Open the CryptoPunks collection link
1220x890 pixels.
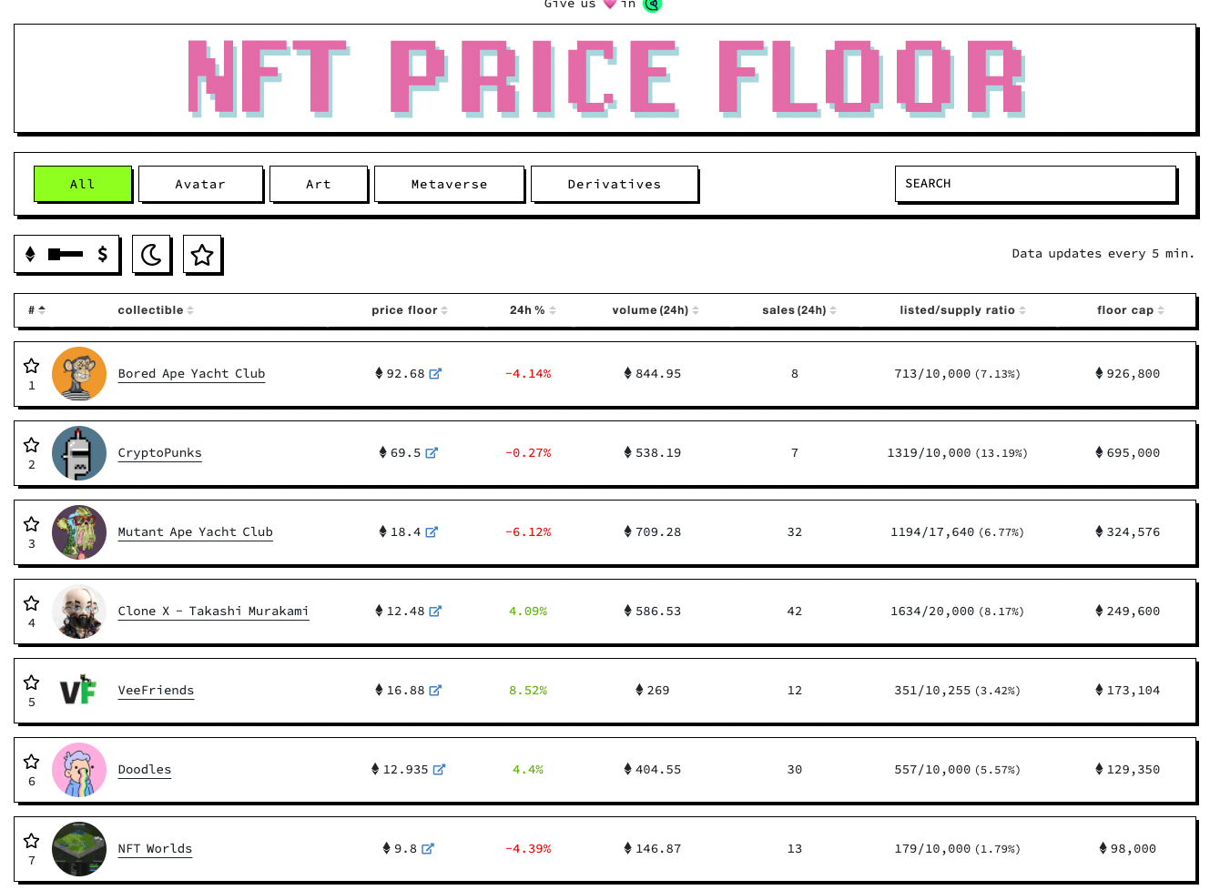point(160,453)
